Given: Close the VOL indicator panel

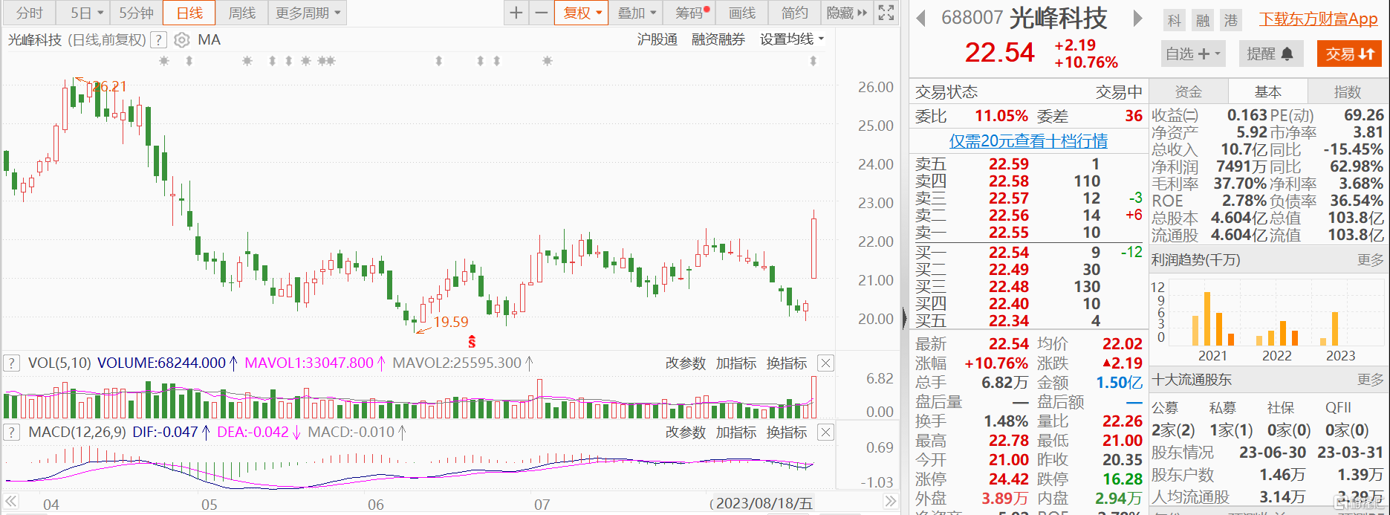Looking at the screenshot, I should tap(825, 363).
